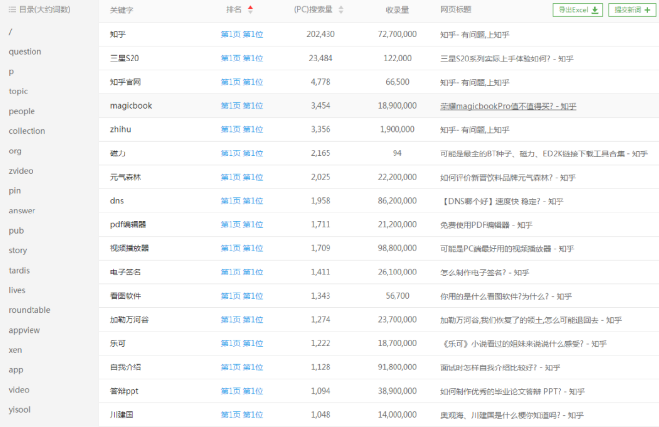659x427 pixels.
Task: Click the title 面试时怎样自我介绍比较好
Action: point(500,367)
